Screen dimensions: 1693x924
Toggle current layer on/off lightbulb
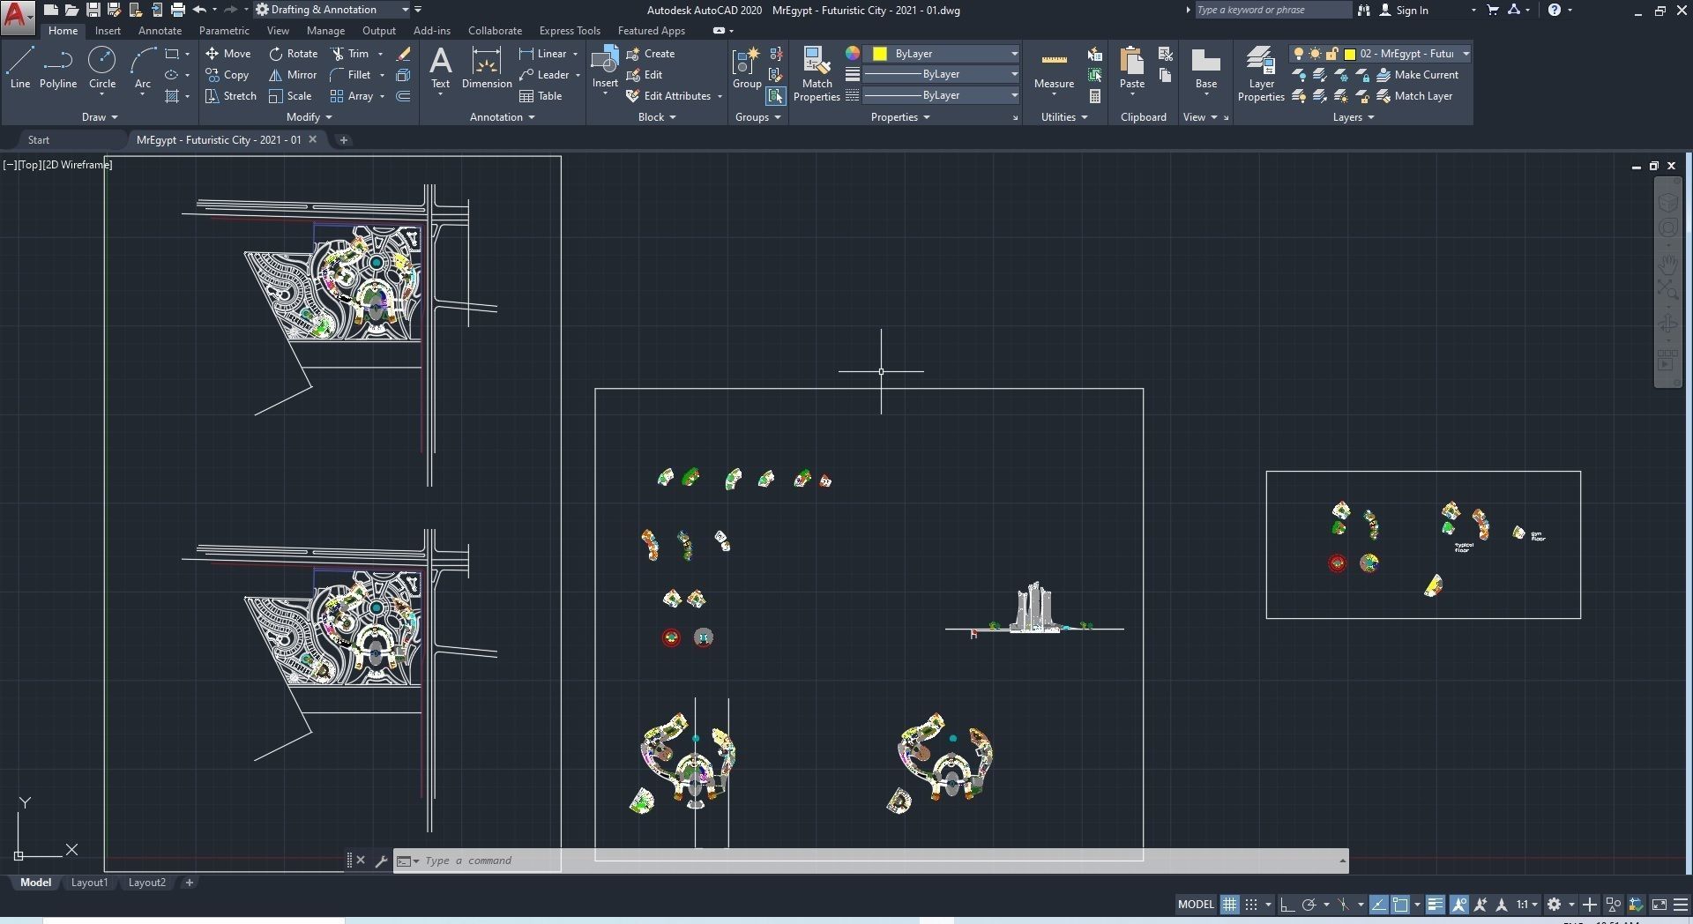click(1298, 54)
